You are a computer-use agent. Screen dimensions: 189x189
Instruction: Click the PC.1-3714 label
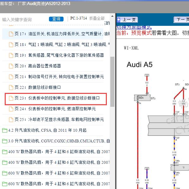click(79, 18)
